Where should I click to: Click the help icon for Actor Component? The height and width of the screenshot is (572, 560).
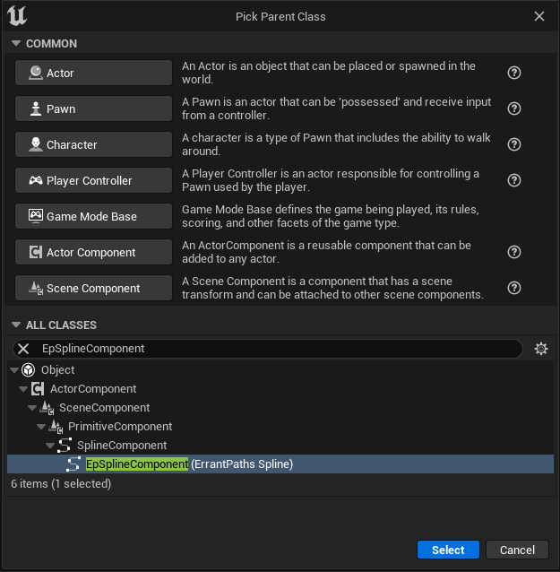pyautogui.click(x=514, y=252)
